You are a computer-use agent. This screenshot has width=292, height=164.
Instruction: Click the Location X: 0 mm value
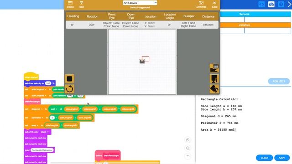coord(150,23)
